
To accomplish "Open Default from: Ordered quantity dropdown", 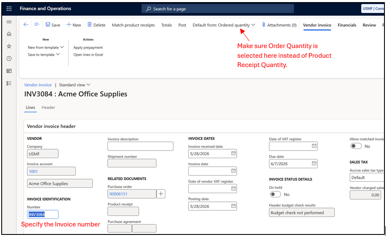I will point(224,25).
